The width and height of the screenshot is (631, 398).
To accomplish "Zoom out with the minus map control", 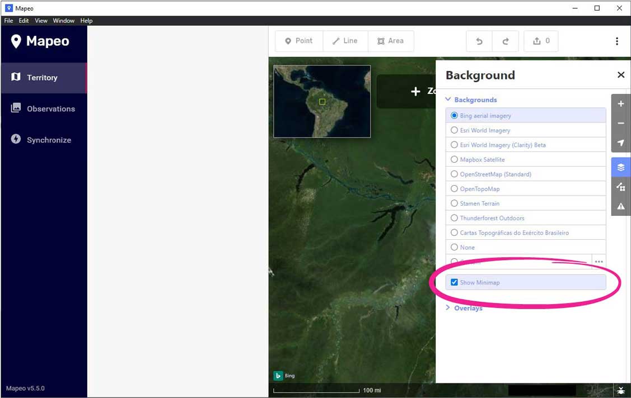I will 621,123.
